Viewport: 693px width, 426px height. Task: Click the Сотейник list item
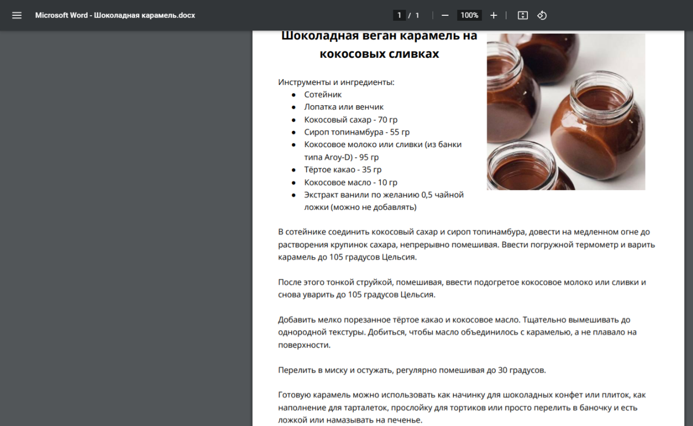(323, 94)
